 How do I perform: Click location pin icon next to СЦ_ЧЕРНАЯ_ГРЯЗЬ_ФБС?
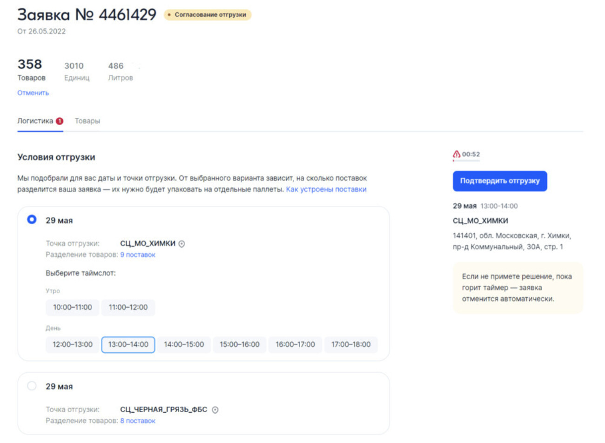pos(215,410)
